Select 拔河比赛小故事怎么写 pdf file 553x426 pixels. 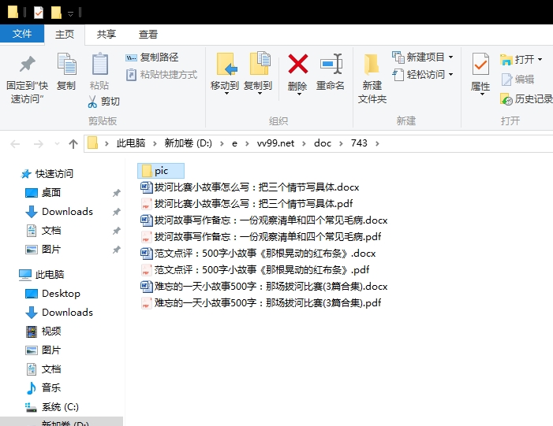coord(247,204)
